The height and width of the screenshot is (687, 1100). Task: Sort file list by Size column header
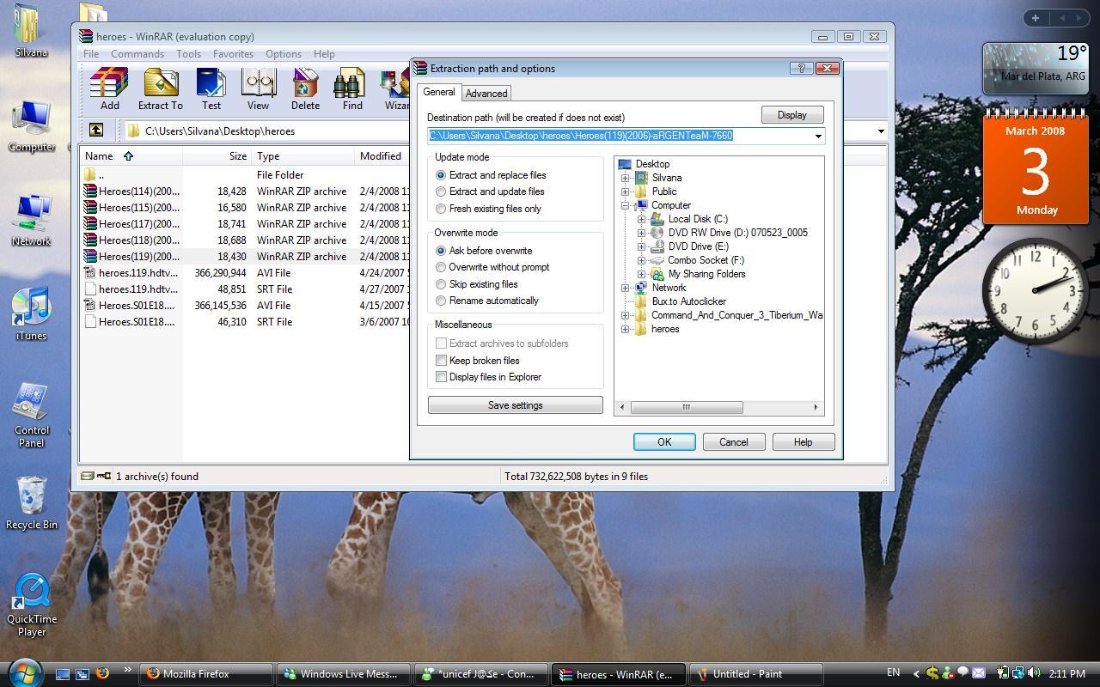[217, 155]
